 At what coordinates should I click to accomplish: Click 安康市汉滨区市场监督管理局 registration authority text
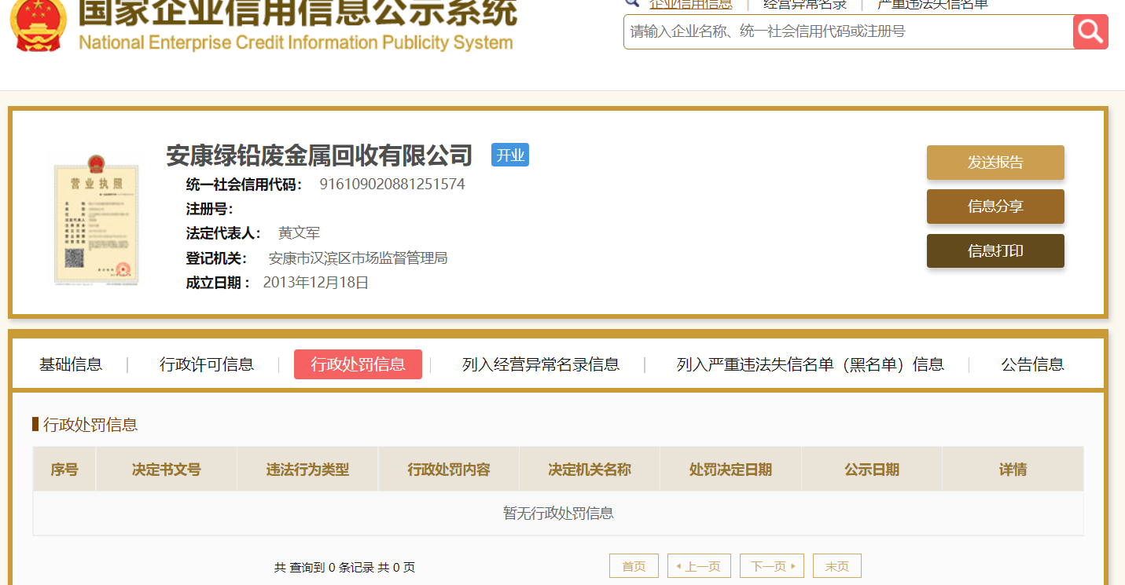pyautogui.click(x=358, y=258)
